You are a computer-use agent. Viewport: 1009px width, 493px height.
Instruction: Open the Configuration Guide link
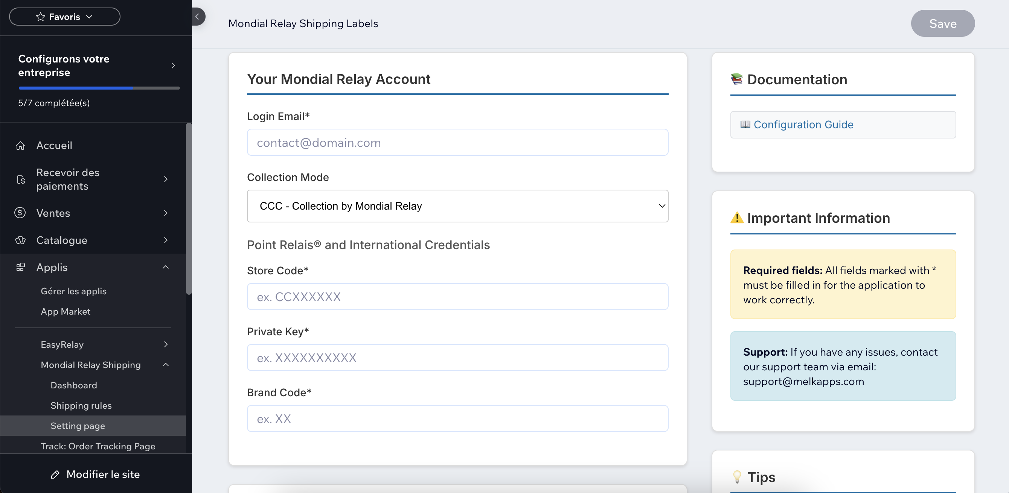click(x=803, y=125)
